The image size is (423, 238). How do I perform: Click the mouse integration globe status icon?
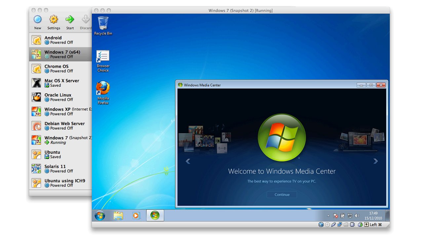360,224
